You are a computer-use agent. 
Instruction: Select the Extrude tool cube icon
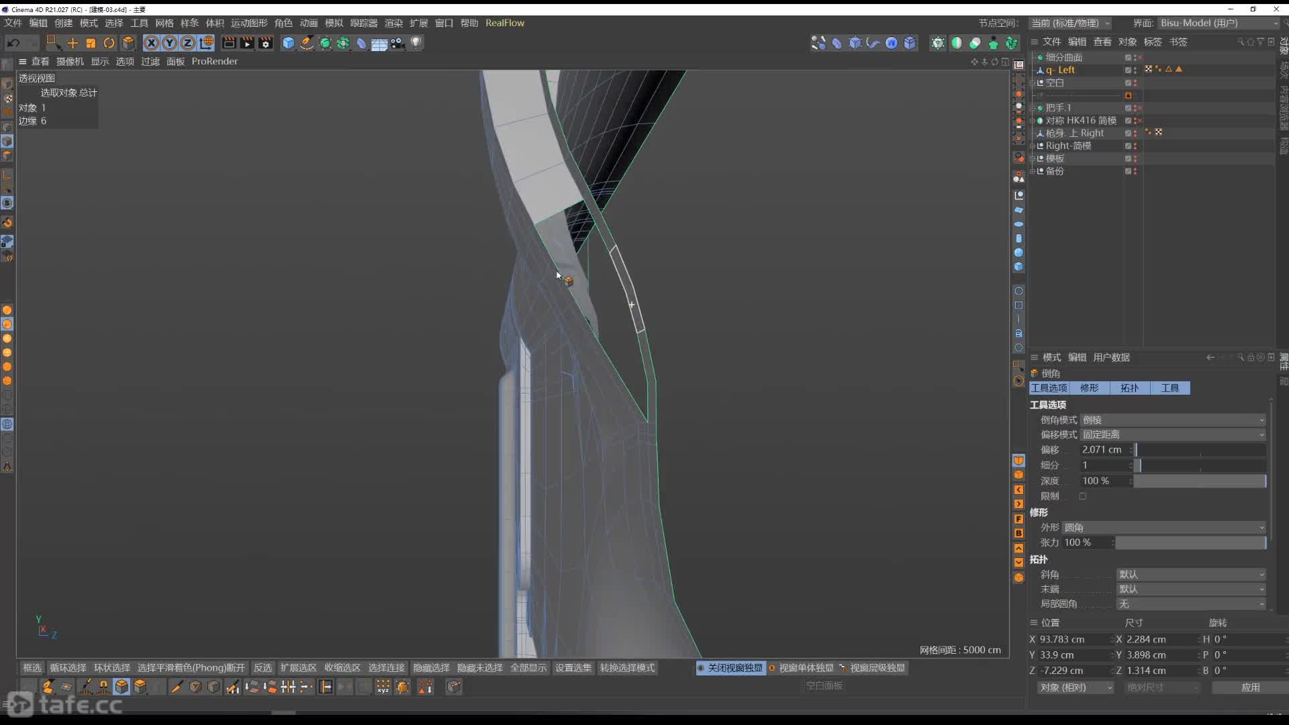click(140, 686)
